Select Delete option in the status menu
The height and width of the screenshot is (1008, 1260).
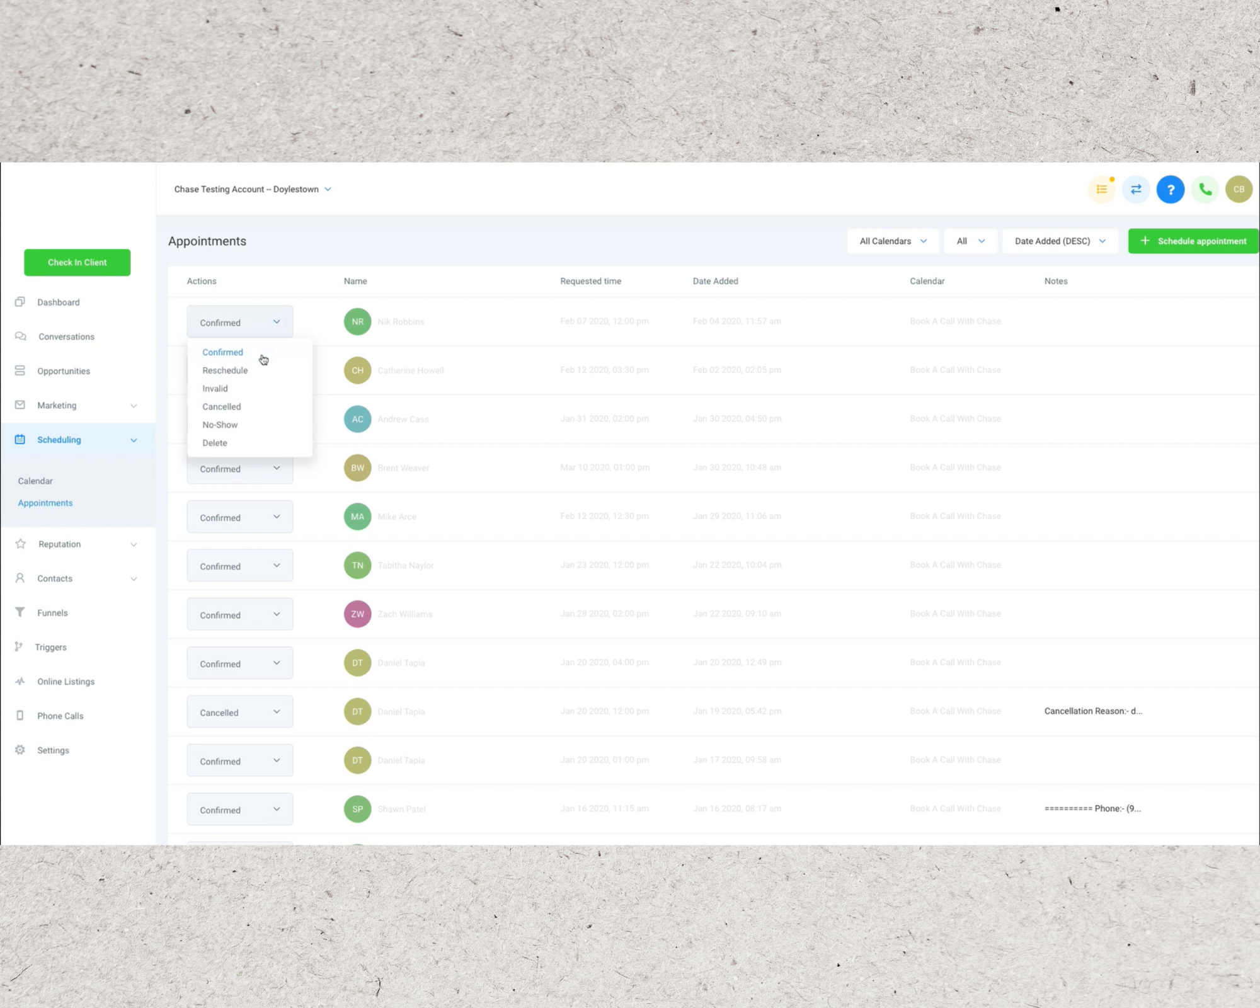(215, 443)
